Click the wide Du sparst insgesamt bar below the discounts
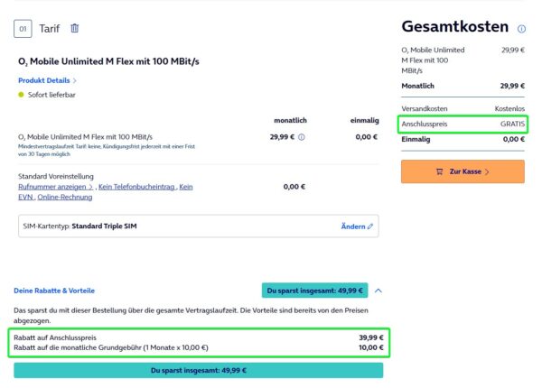 [x=199, y=370]
